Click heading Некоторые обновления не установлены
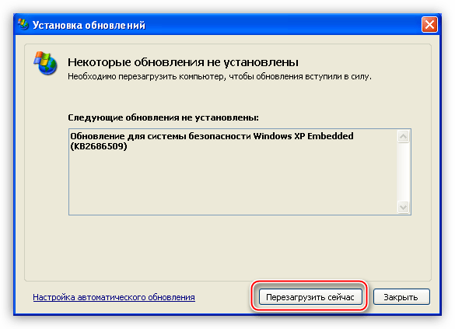The height and width of the screenshot is (329, 455). pyautogui.click(x=183, y=62)
